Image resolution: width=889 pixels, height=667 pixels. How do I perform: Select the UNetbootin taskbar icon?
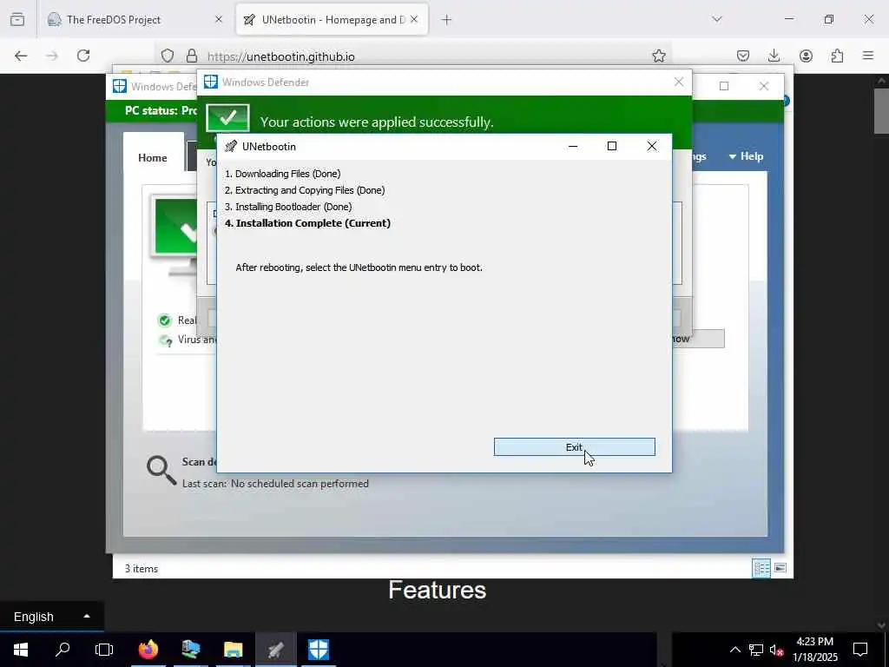(x=275, y=650)
